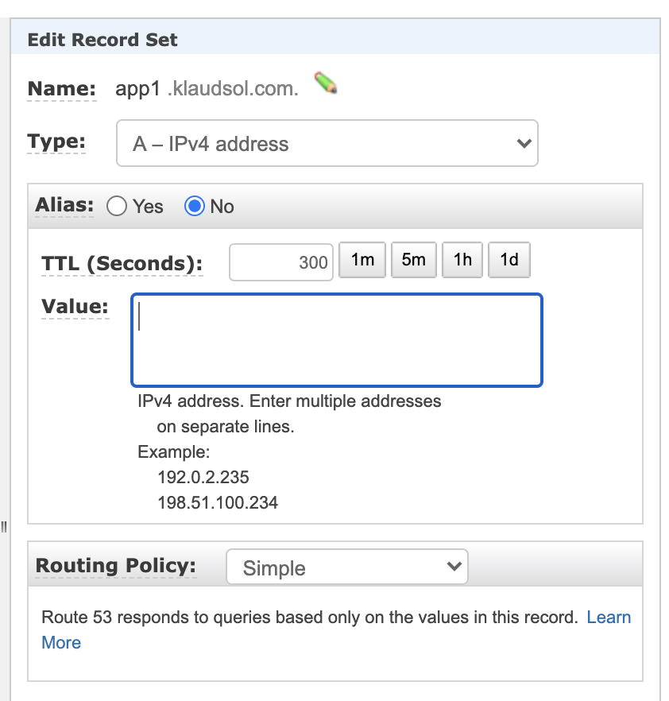This screenshot has width=669, height=701.
Task: Select Yes for Alias
Action: click(x=117, y=207)
